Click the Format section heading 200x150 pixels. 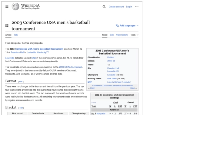pyautogui.click(x=11, y=81)
